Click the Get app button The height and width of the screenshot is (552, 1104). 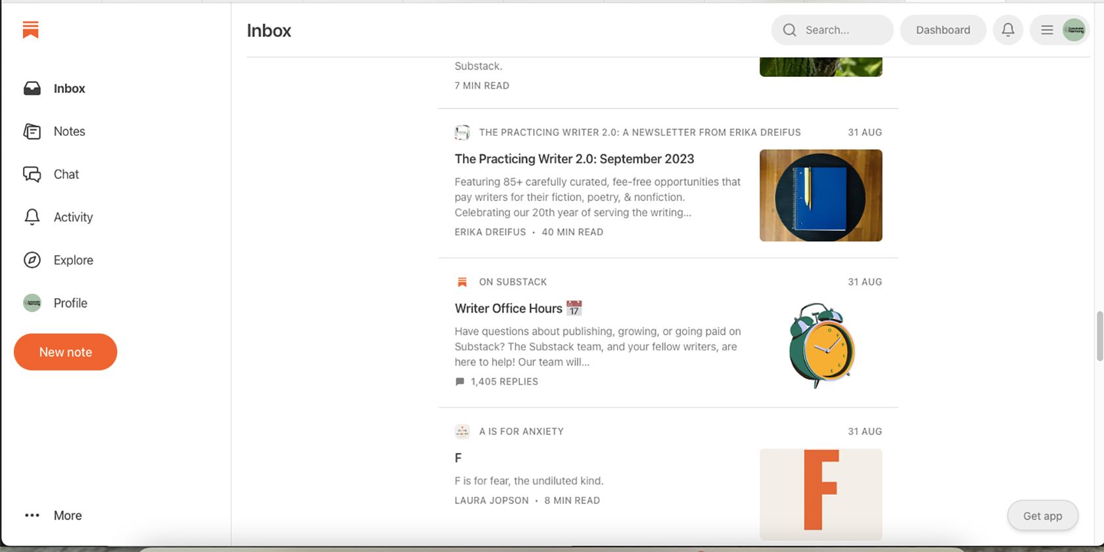click(x=1042, y=516)
